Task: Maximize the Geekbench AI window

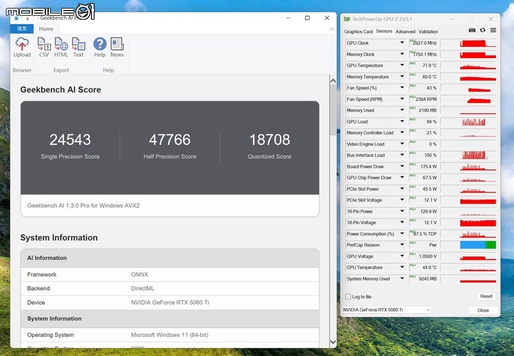Action: (x=307, y=18)
